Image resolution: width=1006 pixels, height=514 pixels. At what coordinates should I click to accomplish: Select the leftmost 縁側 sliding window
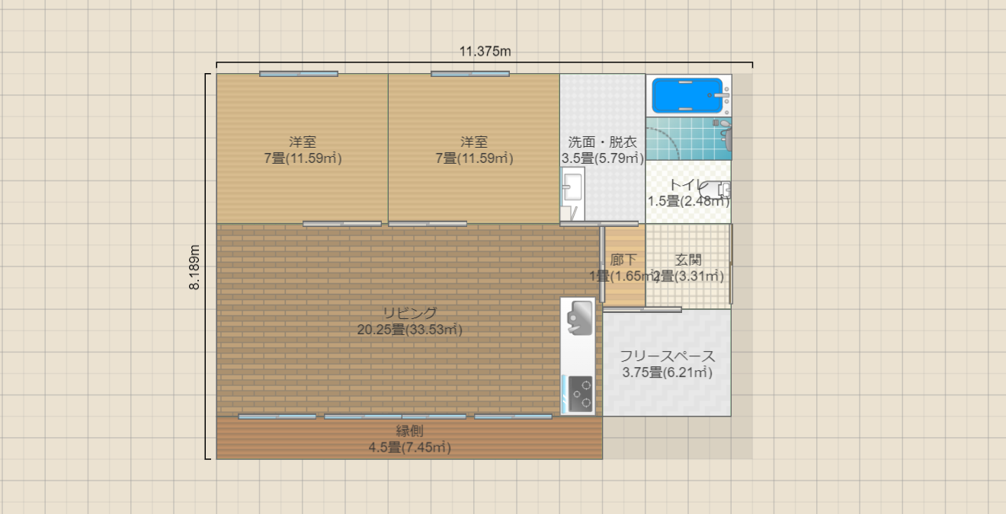click(277, 417)
